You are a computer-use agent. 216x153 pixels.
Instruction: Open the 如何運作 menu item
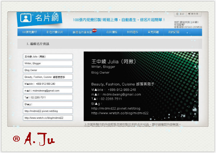tap(132, 32)
